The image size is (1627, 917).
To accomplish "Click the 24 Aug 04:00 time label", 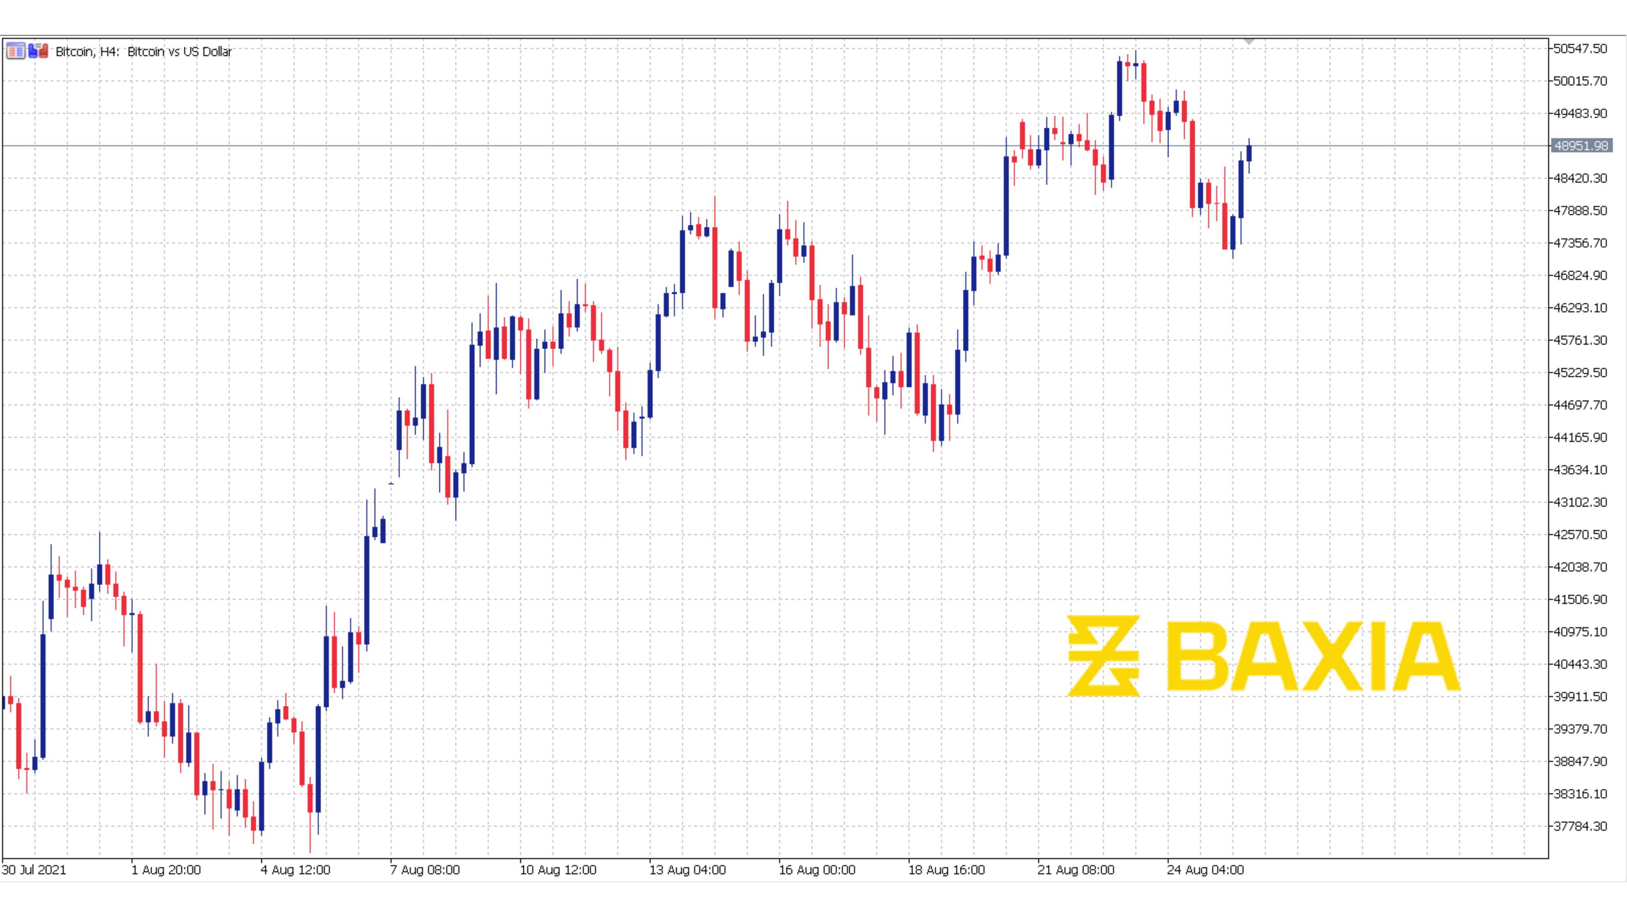I will point(1206,870).
